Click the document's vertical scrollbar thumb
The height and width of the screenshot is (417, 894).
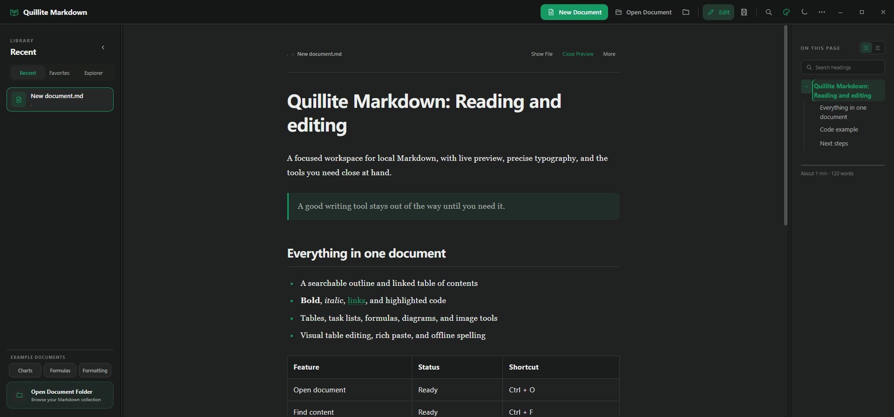pyautogui.click(x=786, y=126)
